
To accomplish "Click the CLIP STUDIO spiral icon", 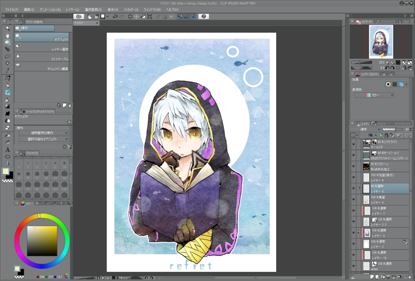I will pos(78,17).
